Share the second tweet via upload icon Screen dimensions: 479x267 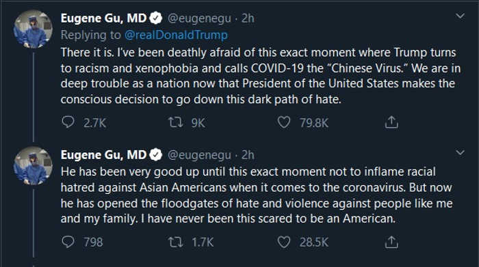point(391,242)
